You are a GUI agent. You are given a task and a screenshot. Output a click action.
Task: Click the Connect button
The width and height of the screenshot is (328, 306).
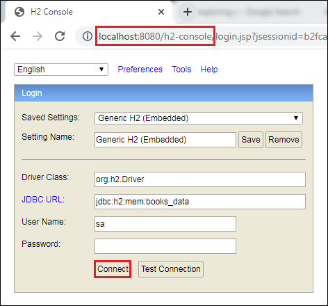(x=113, y=269)
